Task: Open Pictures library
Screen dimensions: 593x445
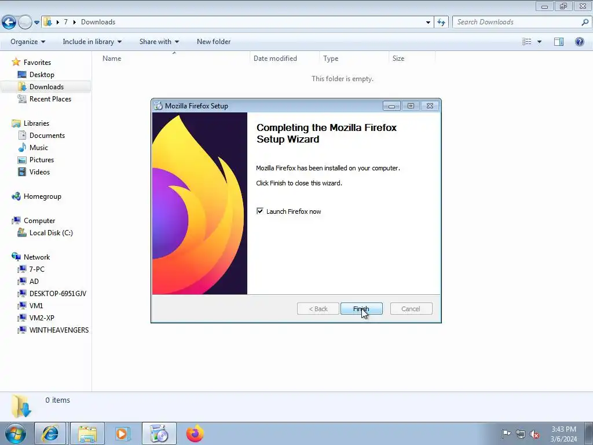Action: point(42,160)
